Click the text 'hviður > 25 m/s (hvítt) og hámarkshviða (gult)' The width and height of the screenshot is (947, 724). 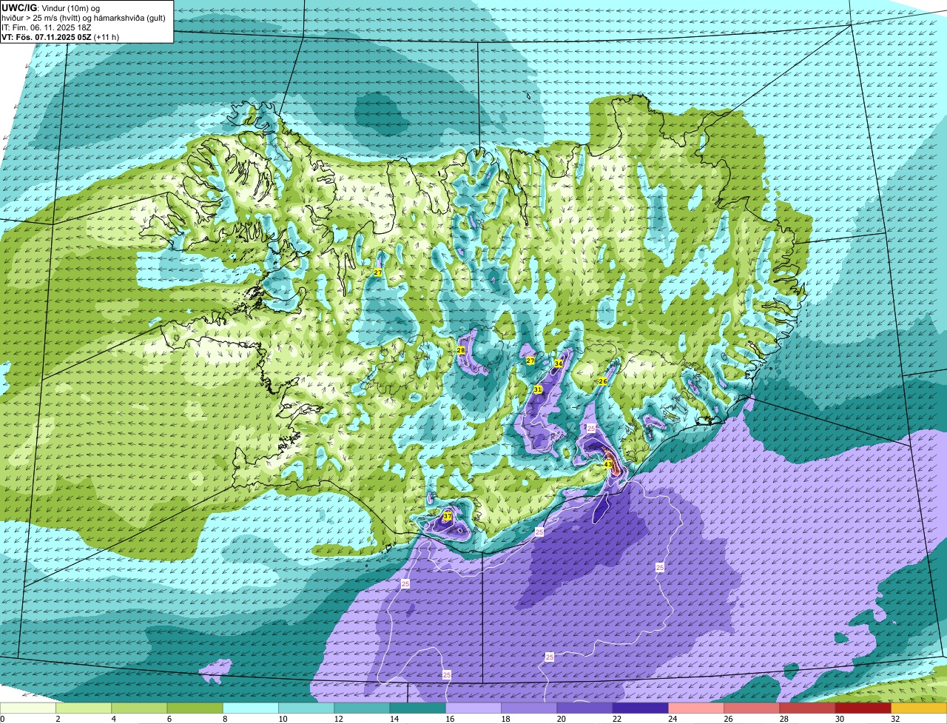pyautogui.click(x=84, y=17)
